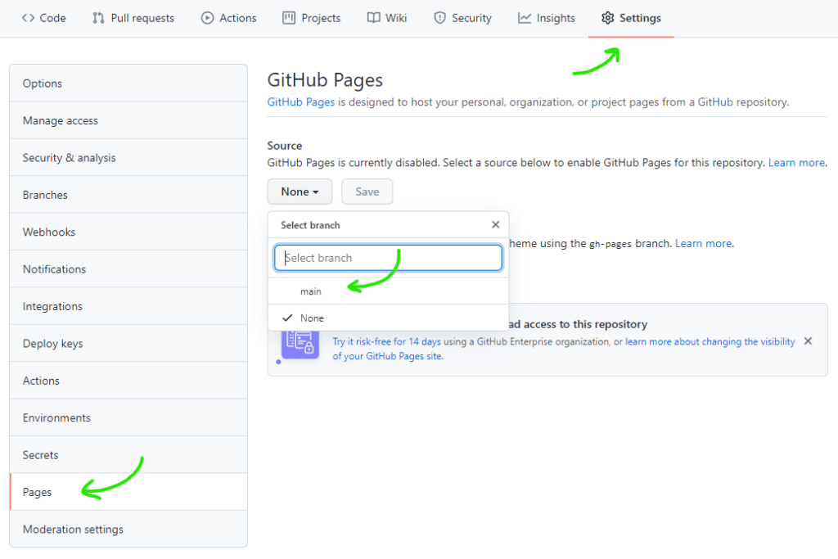The image size is (838, 559).
Task: Go to Pull requests tab
Action: [133, 18]
